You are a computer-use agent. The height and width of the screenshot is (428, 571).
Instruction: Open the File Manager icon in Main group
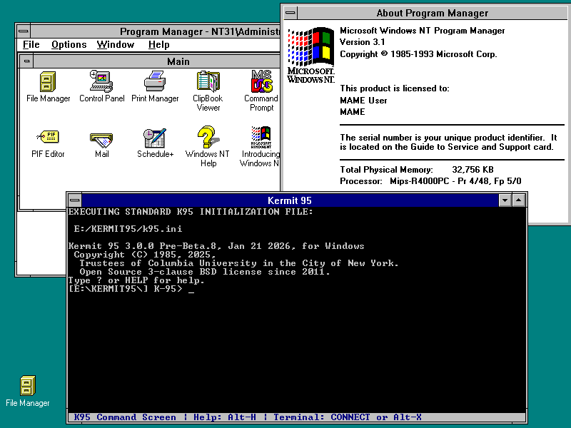(x=48, y=82)
